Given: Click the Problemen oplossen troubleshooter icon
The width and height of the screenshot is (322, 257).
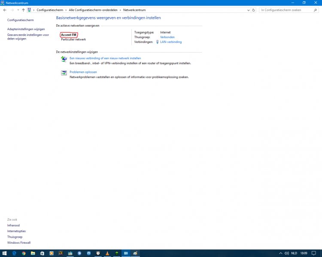Looking at the screenshot, I should tap(64, 73).
